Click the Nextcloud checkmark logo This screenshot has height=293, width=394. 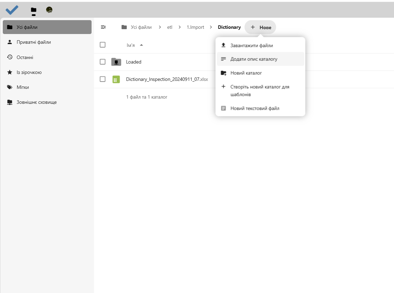[x=11, y=10]
